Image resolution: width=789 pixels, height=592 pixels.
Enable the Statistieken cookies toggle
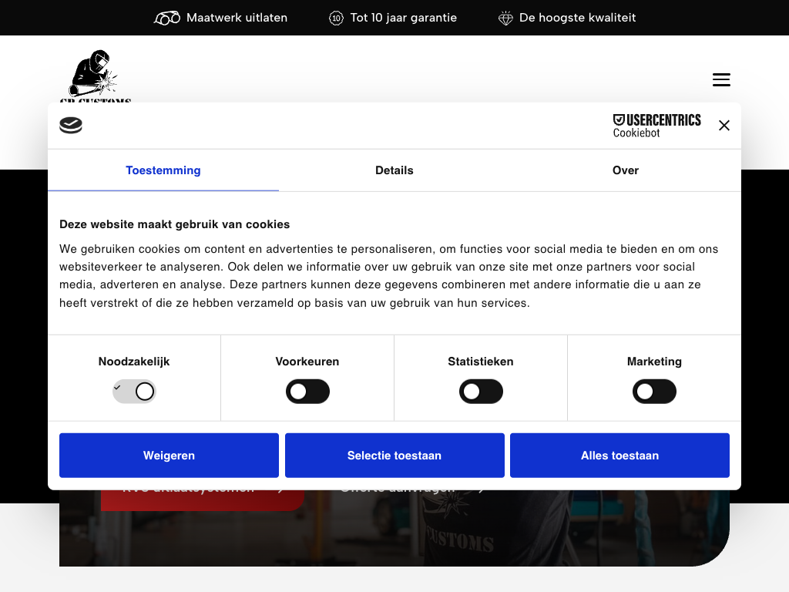tap(481, 392)
